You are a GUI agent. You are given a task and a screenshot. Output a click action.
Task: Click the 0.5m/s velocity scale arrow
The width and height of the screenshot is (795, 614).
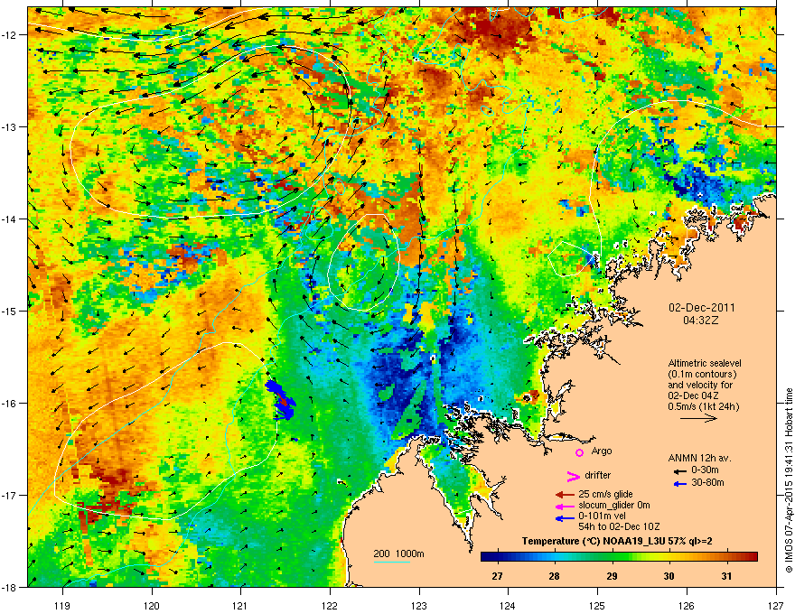698,418
